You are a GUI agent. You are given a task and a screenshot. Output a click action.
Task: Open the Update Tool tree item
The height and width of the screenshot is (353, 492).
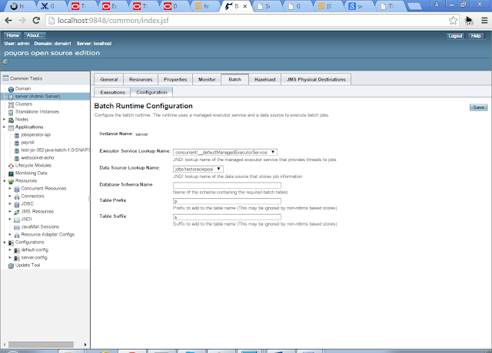click(x=28, y=265)
